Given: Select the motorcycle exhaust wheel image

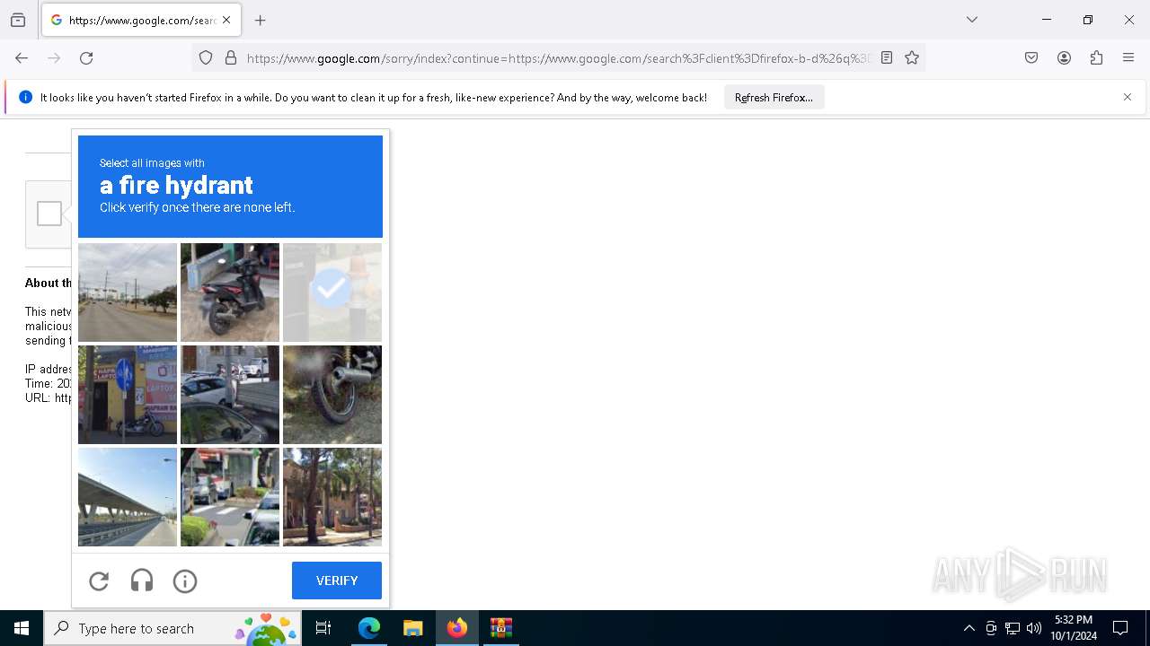Looking at the screenshot, I should pos(332,395).
